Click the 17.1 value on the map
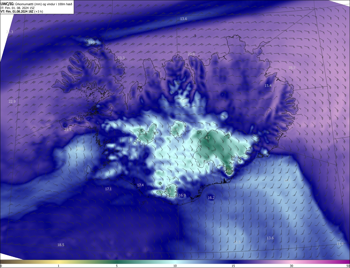This screenshot has width=350, height=268. (x=108, y=189)
